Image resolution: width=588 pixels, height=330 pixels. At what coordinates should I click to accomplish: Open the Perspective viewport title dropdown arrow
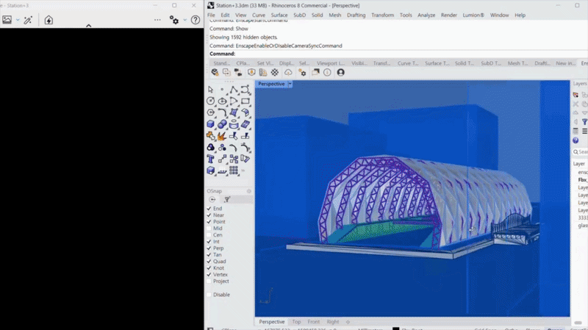click(x=290, y=84)
